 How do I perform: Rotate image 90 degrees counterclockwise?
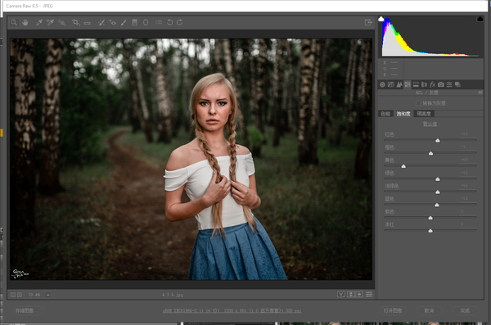tap(169, 22)
